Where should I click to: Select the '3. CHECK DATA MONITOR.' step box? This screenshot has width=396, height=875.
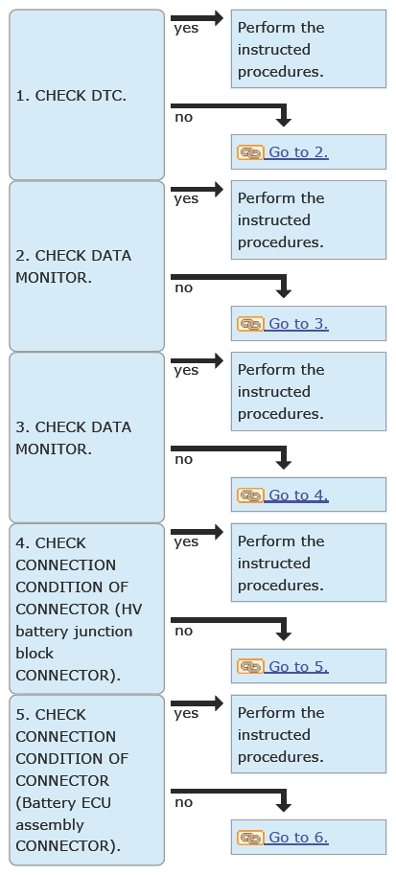(87, 437)
